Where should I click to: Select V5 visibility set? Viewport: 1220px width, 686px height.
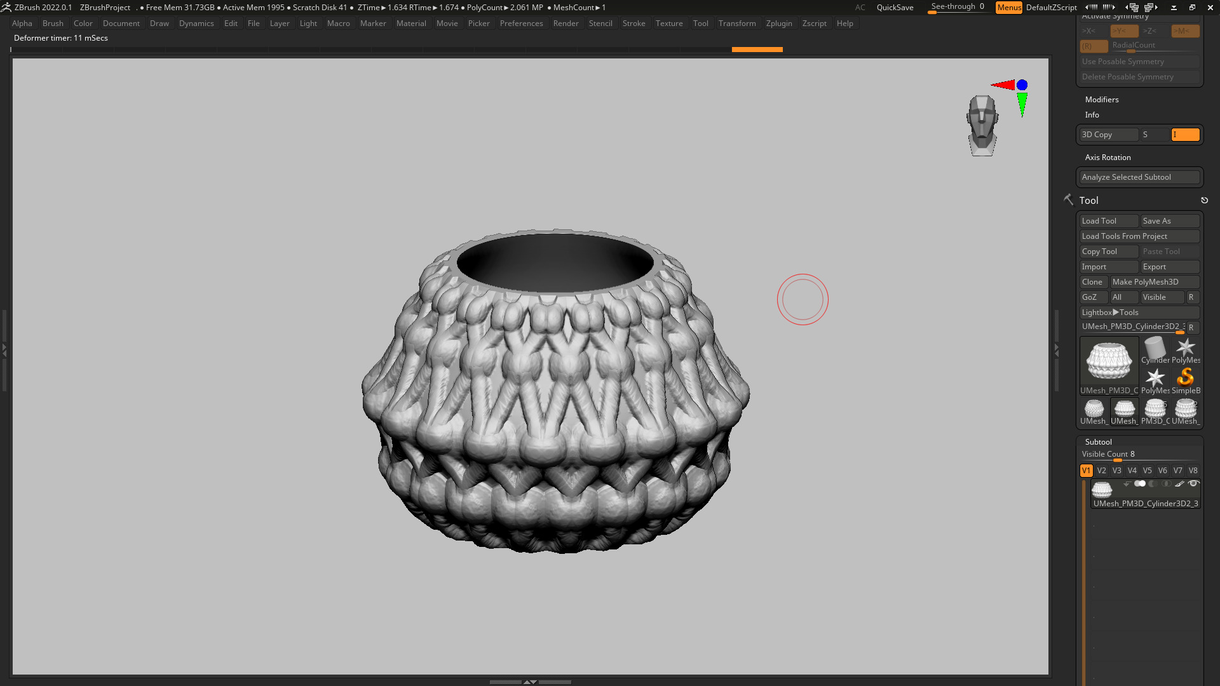coord(1147,471)
